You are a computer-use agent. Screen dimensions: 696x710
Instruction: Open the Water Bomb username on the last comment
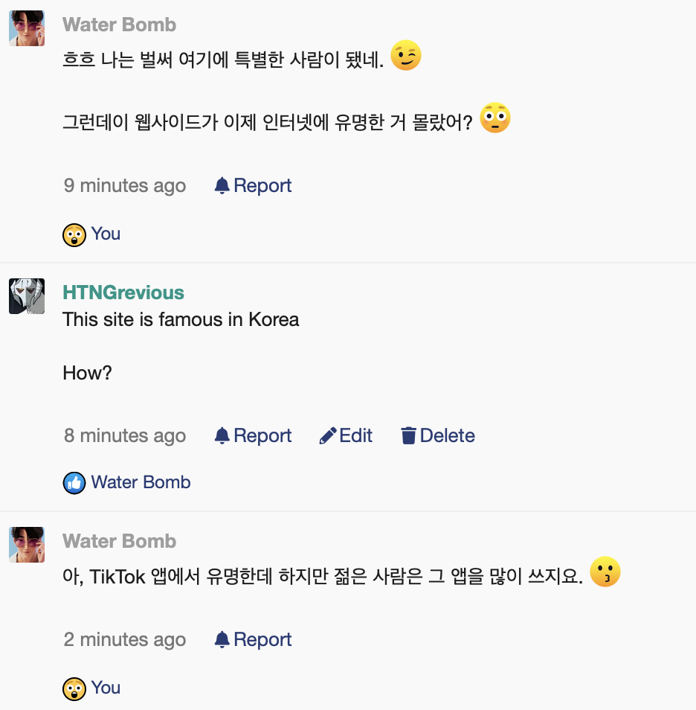(119, 541)
